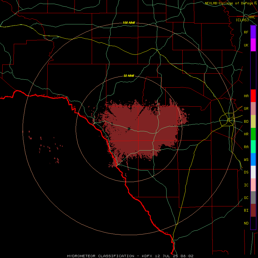Click the RF purple legend swatch

[253, 32]
